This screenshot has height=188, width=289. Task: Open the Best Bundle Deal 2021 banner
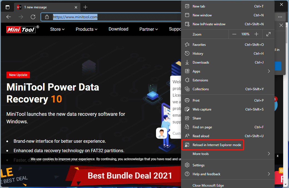tap(130, 176)
